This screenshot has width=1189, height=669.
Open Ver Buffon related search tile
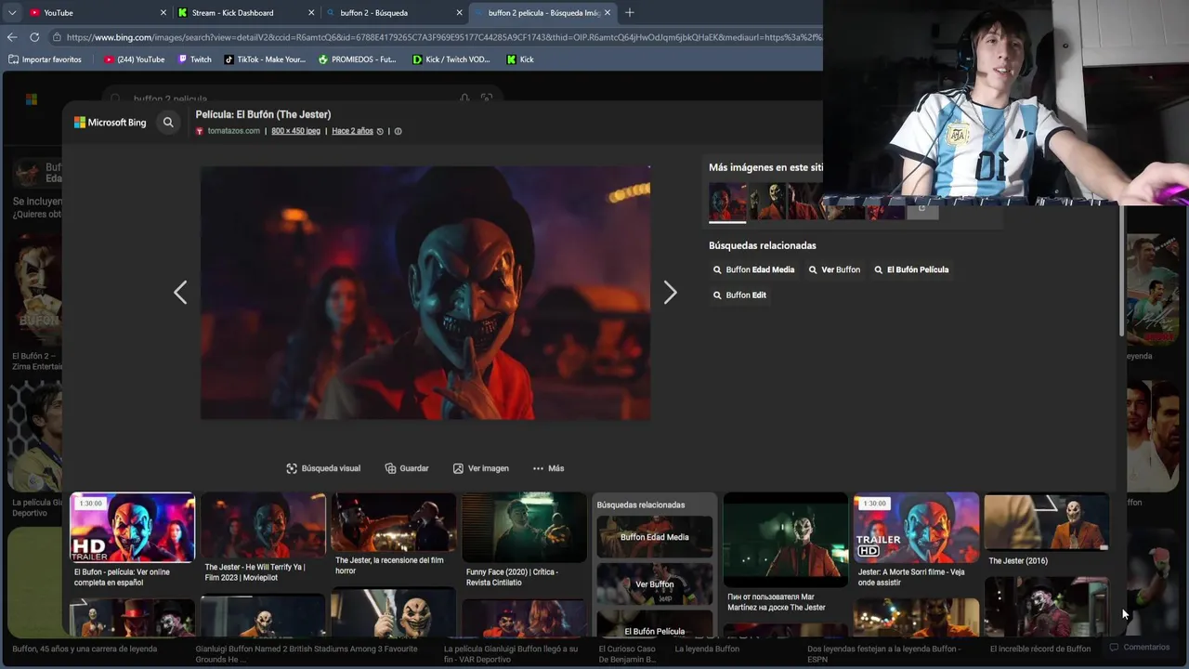pos(655,584)
